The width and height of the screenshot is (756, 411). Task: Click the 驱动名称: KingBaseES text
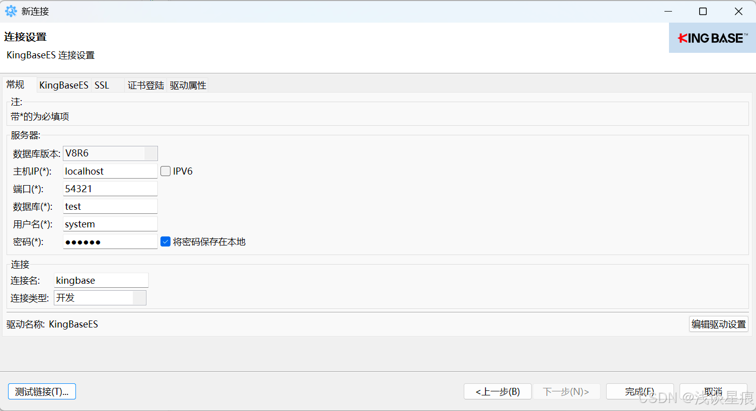[x=52, y=324]
